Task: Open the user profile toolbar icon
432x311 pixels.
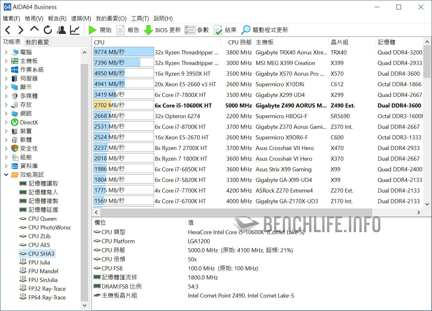Action: pyautogui.click(x=61, y=30)
